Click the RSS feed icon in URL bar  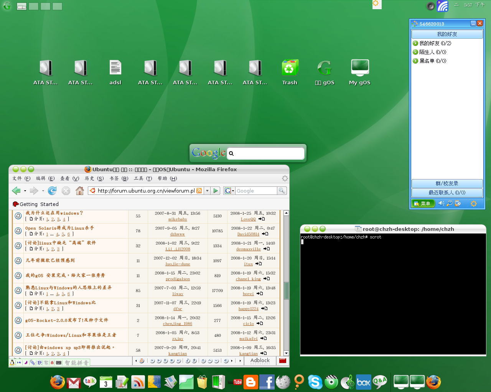(199, 191)
